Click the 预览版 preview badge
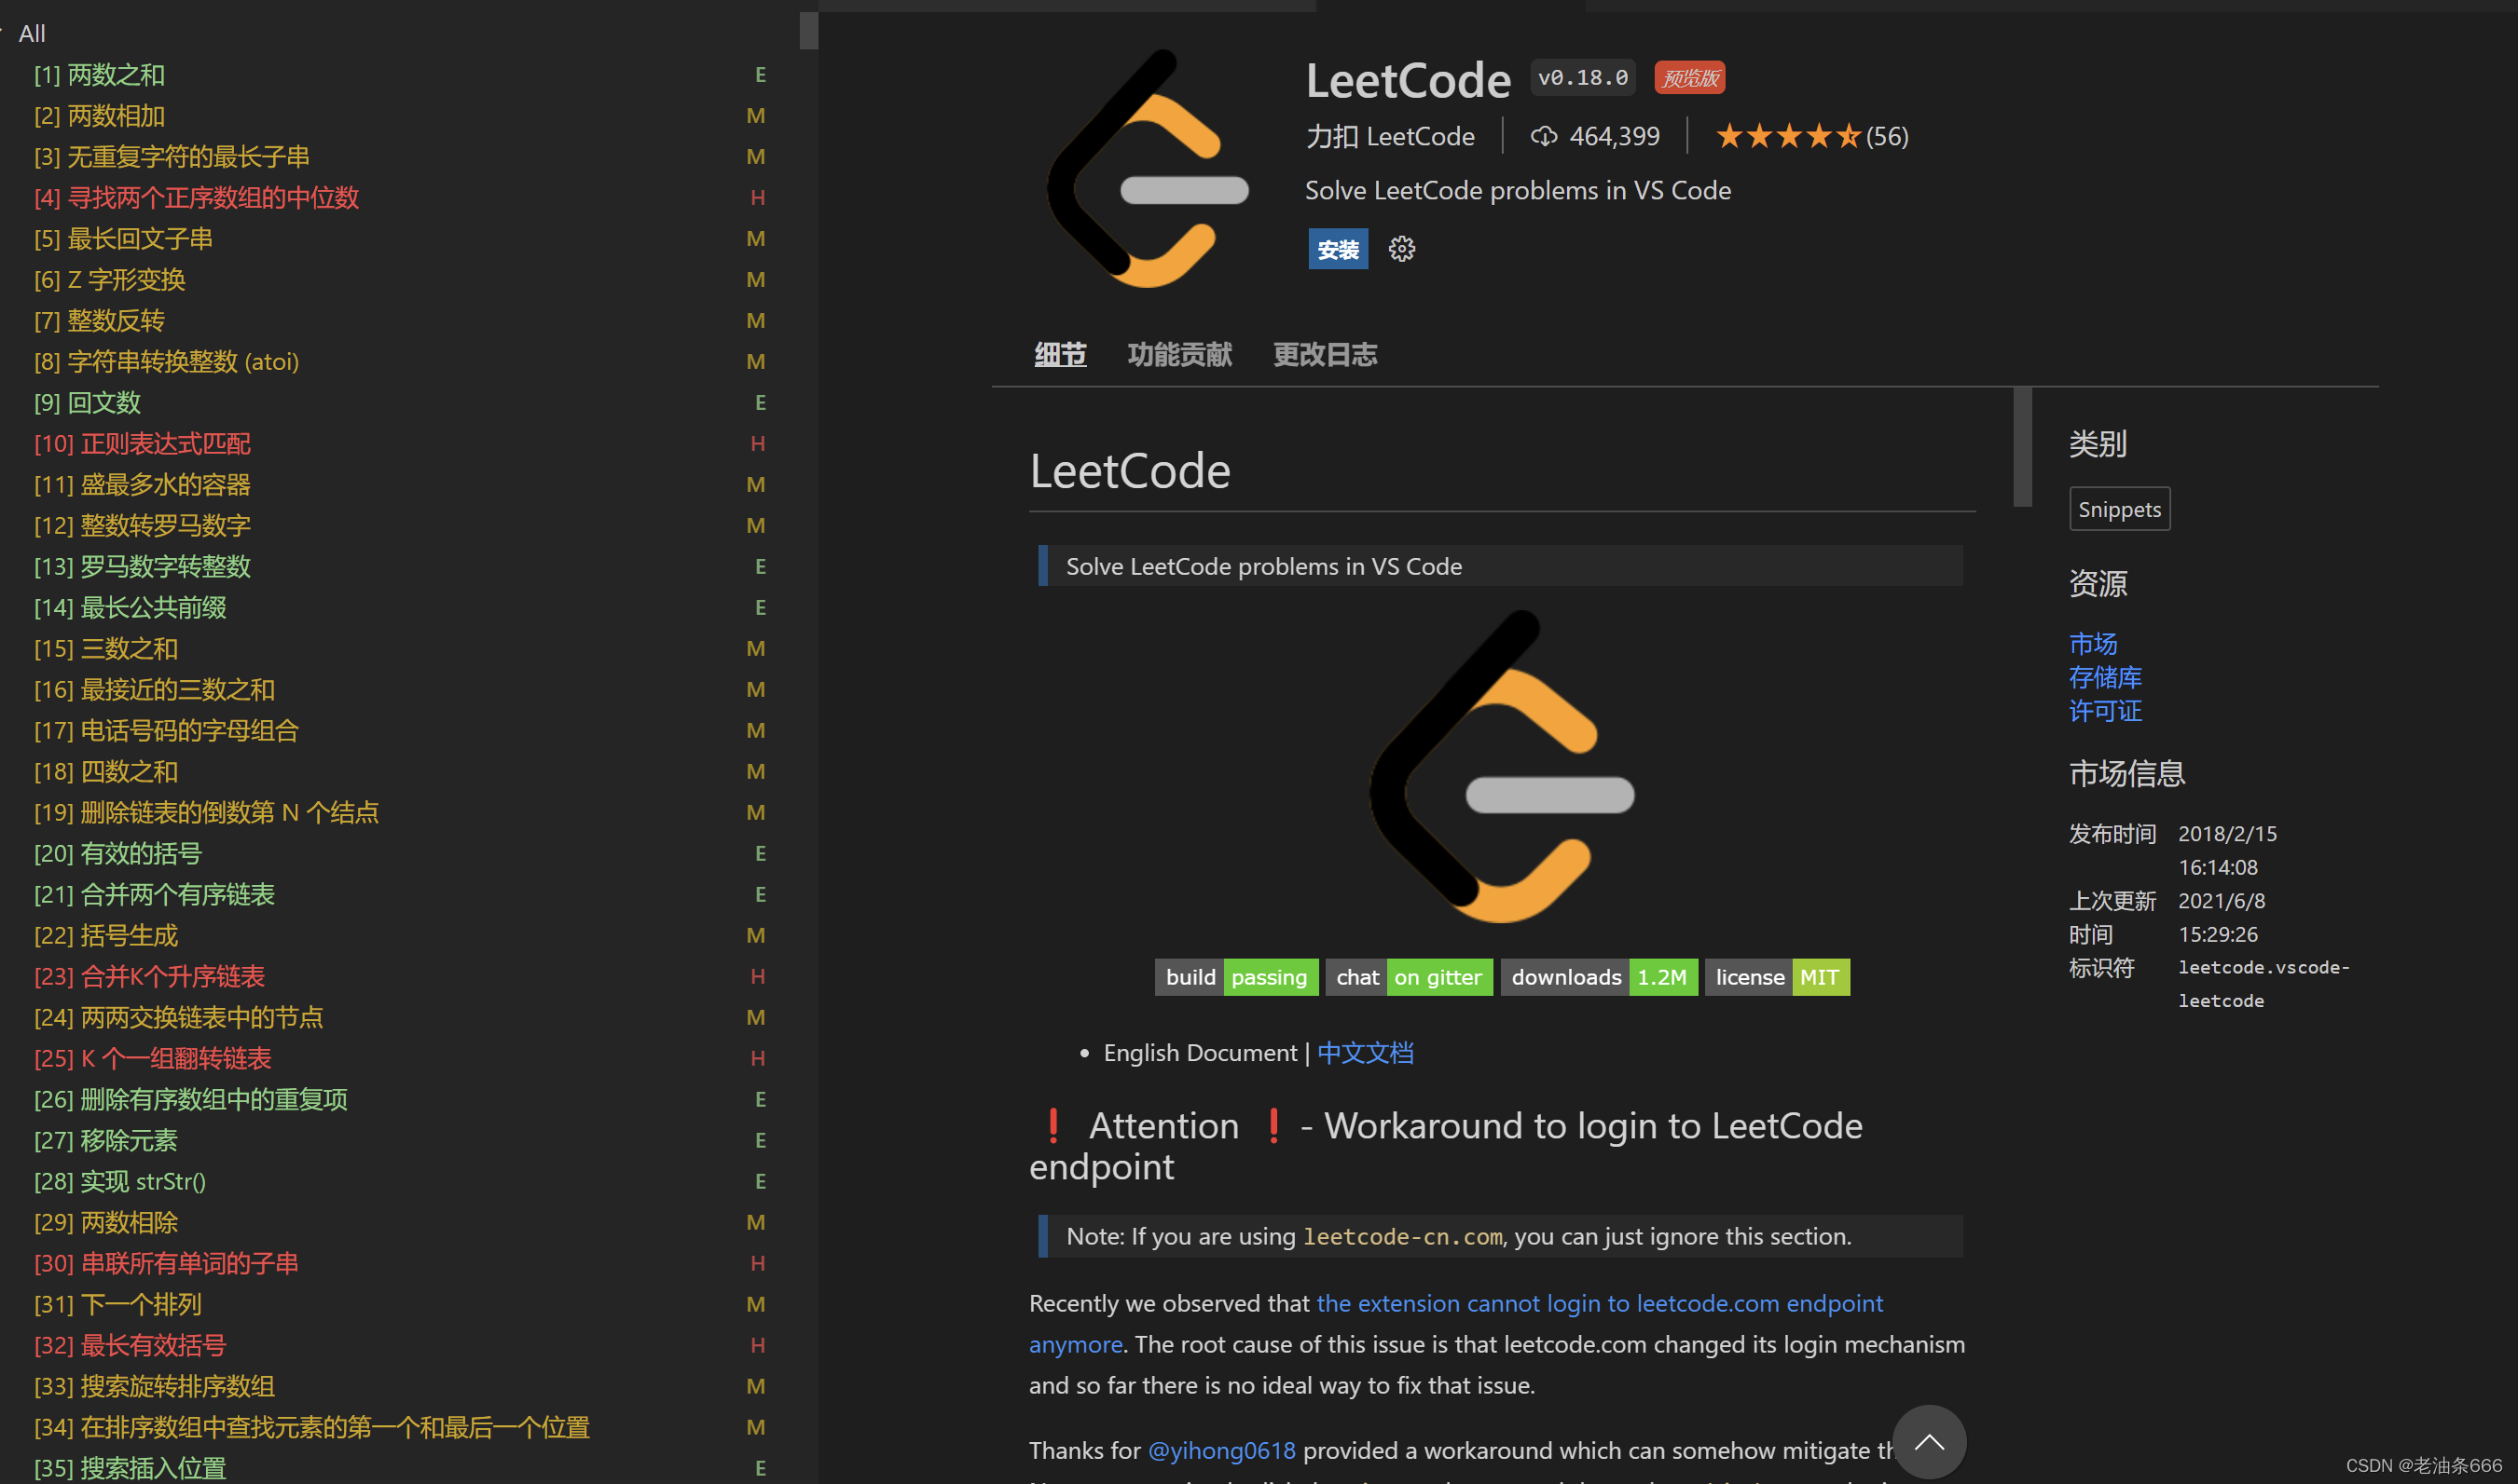The width and height of the screenshot is (2518, 1484). (1689, 77)
